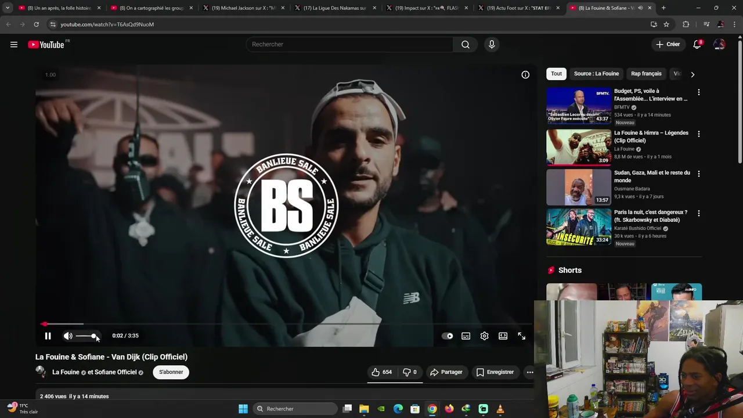Open options menu for BFMTV Budget video
Image resolution: width=743 pixels, height=418 pixels.
coord(698,92)
